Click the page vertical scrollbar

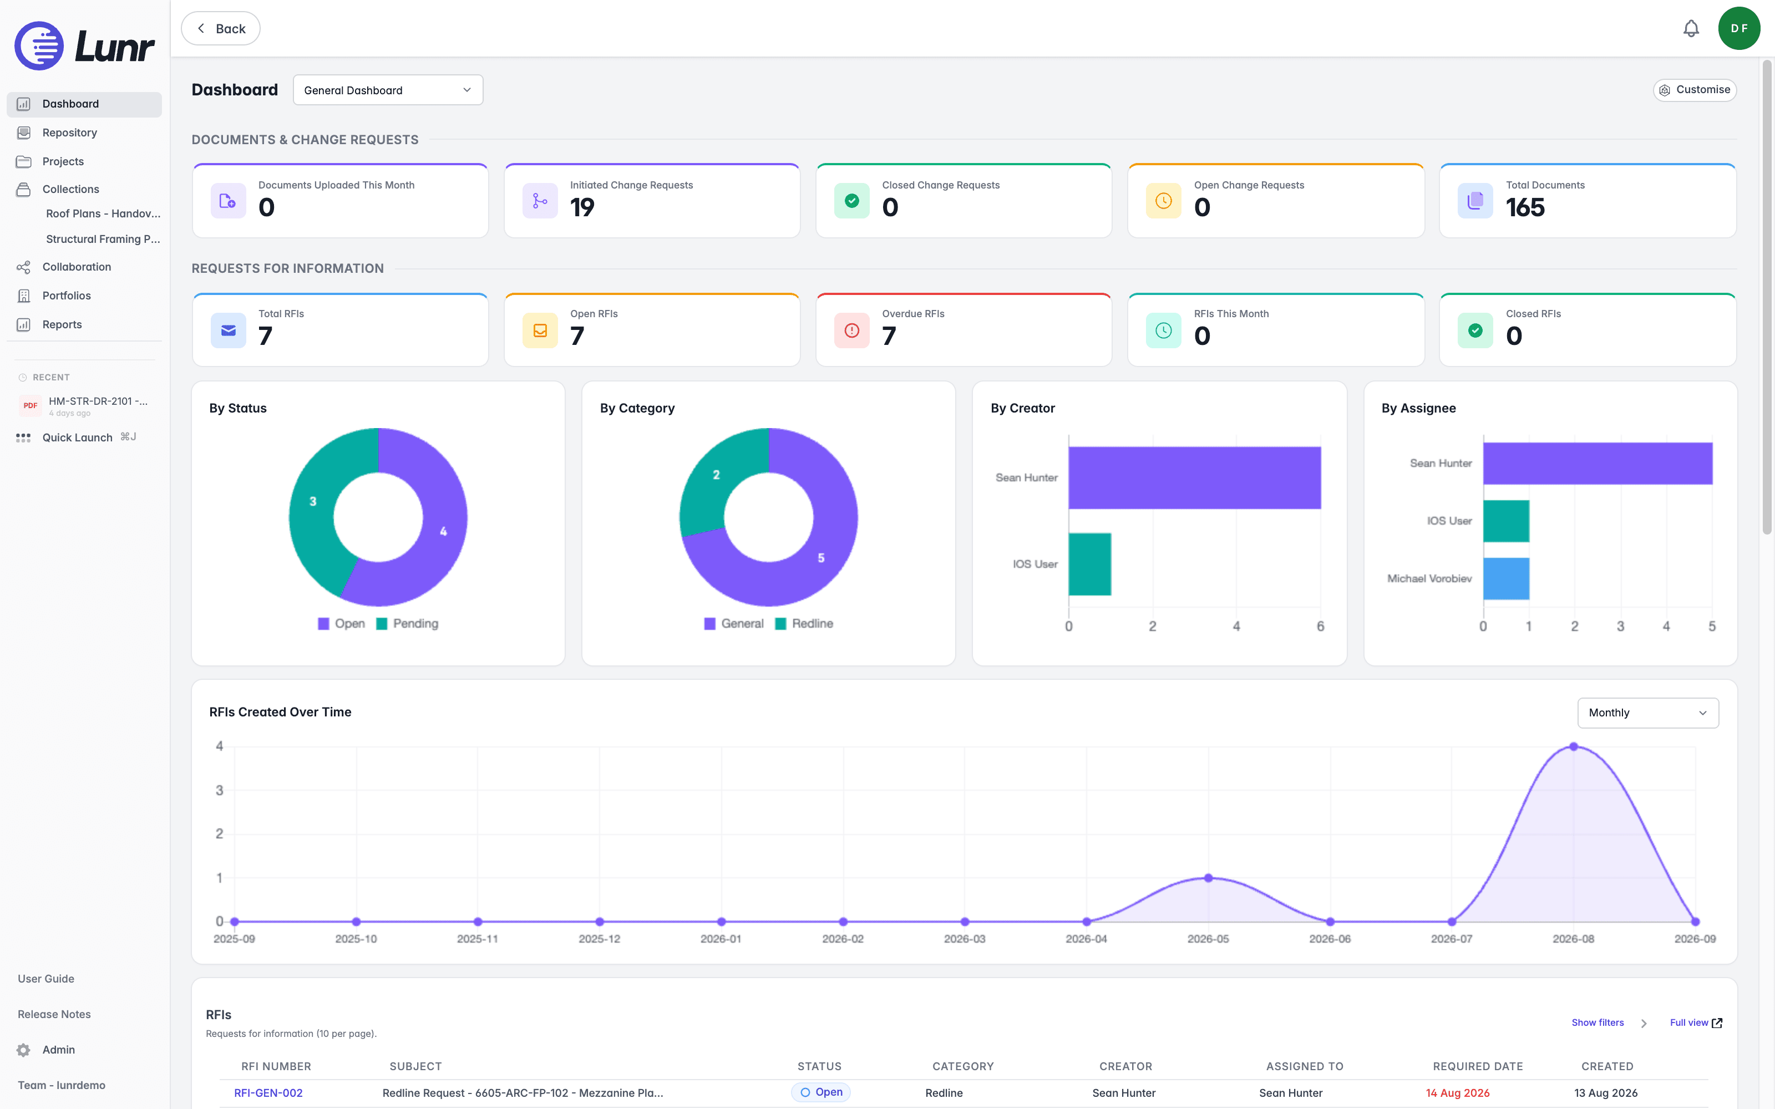pos(1767,297)
